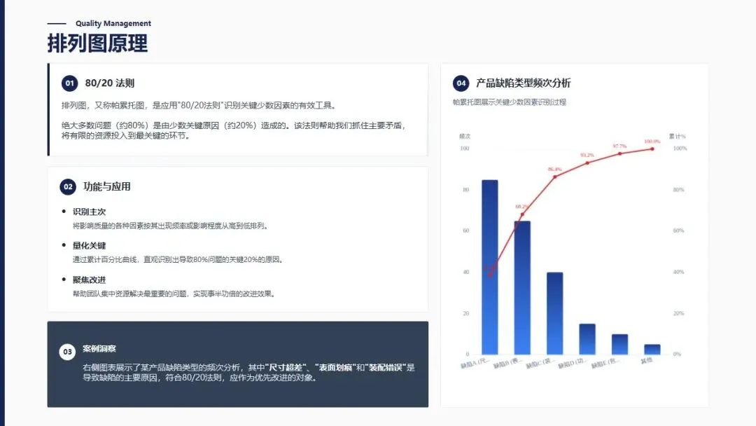Click the 缺陷C x-axis category label
The height and width of the screenshot is (426, 756).
(540, 363)
